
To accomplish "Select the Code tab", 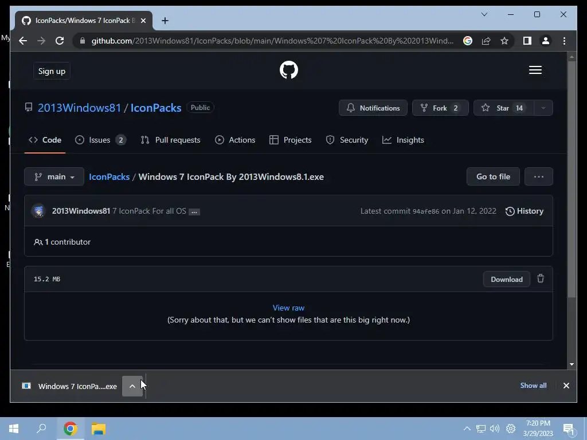I will click(x=45, y=140).
